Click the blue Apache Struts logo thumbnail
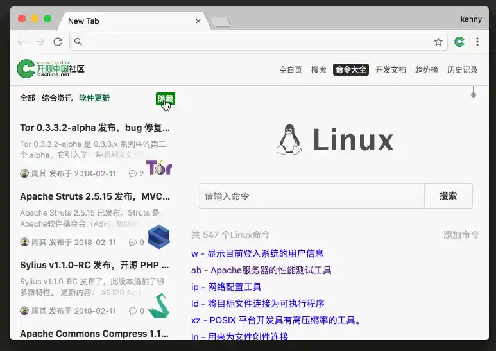 [x=158, y=237]
